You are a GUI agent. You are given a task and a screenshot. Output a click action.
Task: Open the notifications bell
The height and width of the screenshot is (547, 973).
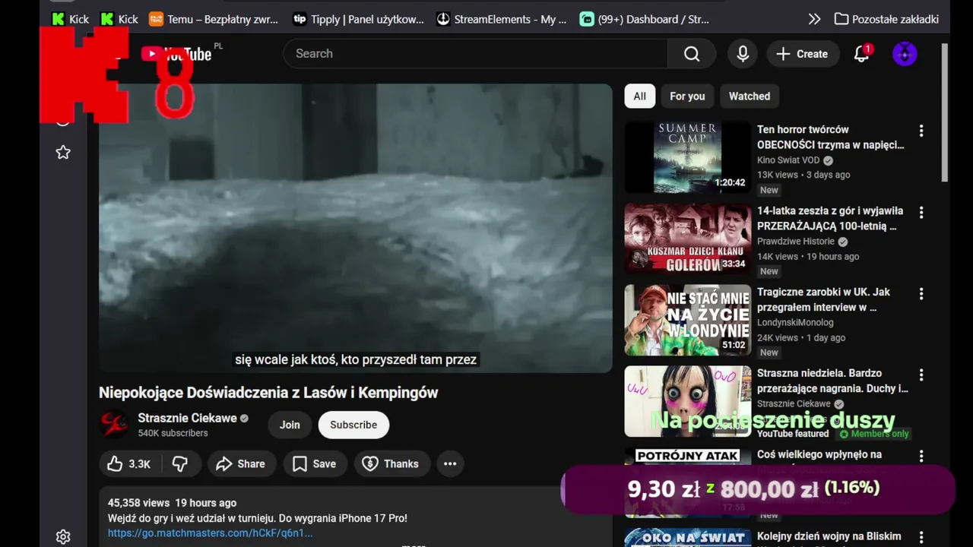(861, 54)
